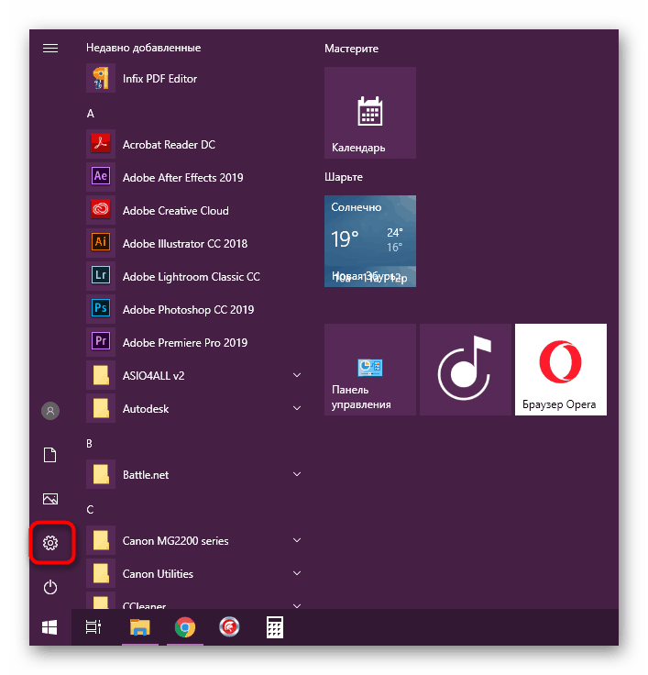The image size is (648, 675).
Task: Open Adobe Lightroom Classic CC icon
Action: point(101,276)
